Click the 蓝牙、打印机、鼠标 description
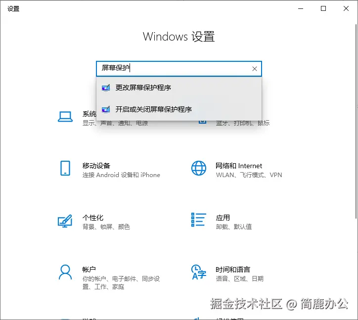This screenshot has height=320, width=358. point(243,123)
